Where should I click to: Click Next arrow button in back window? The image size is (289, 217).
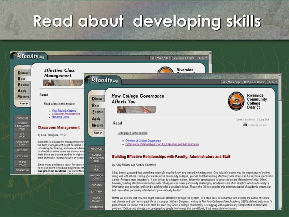[24, 103]
